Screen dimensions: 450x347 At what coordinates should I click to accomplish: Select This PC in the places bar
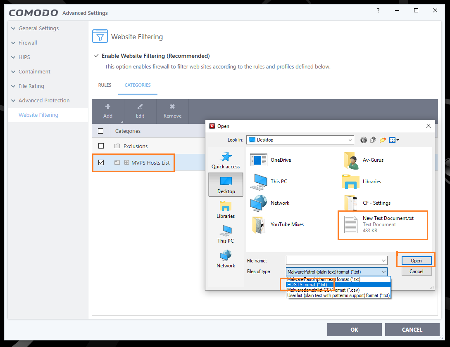point(226,234)
